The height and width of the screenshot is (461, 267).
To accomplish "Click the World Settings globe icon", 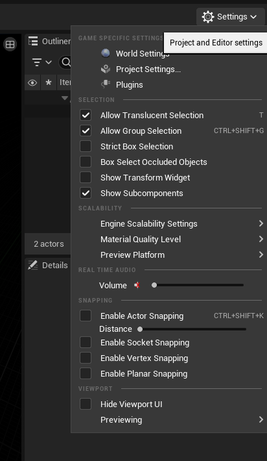I will [106, 53].
